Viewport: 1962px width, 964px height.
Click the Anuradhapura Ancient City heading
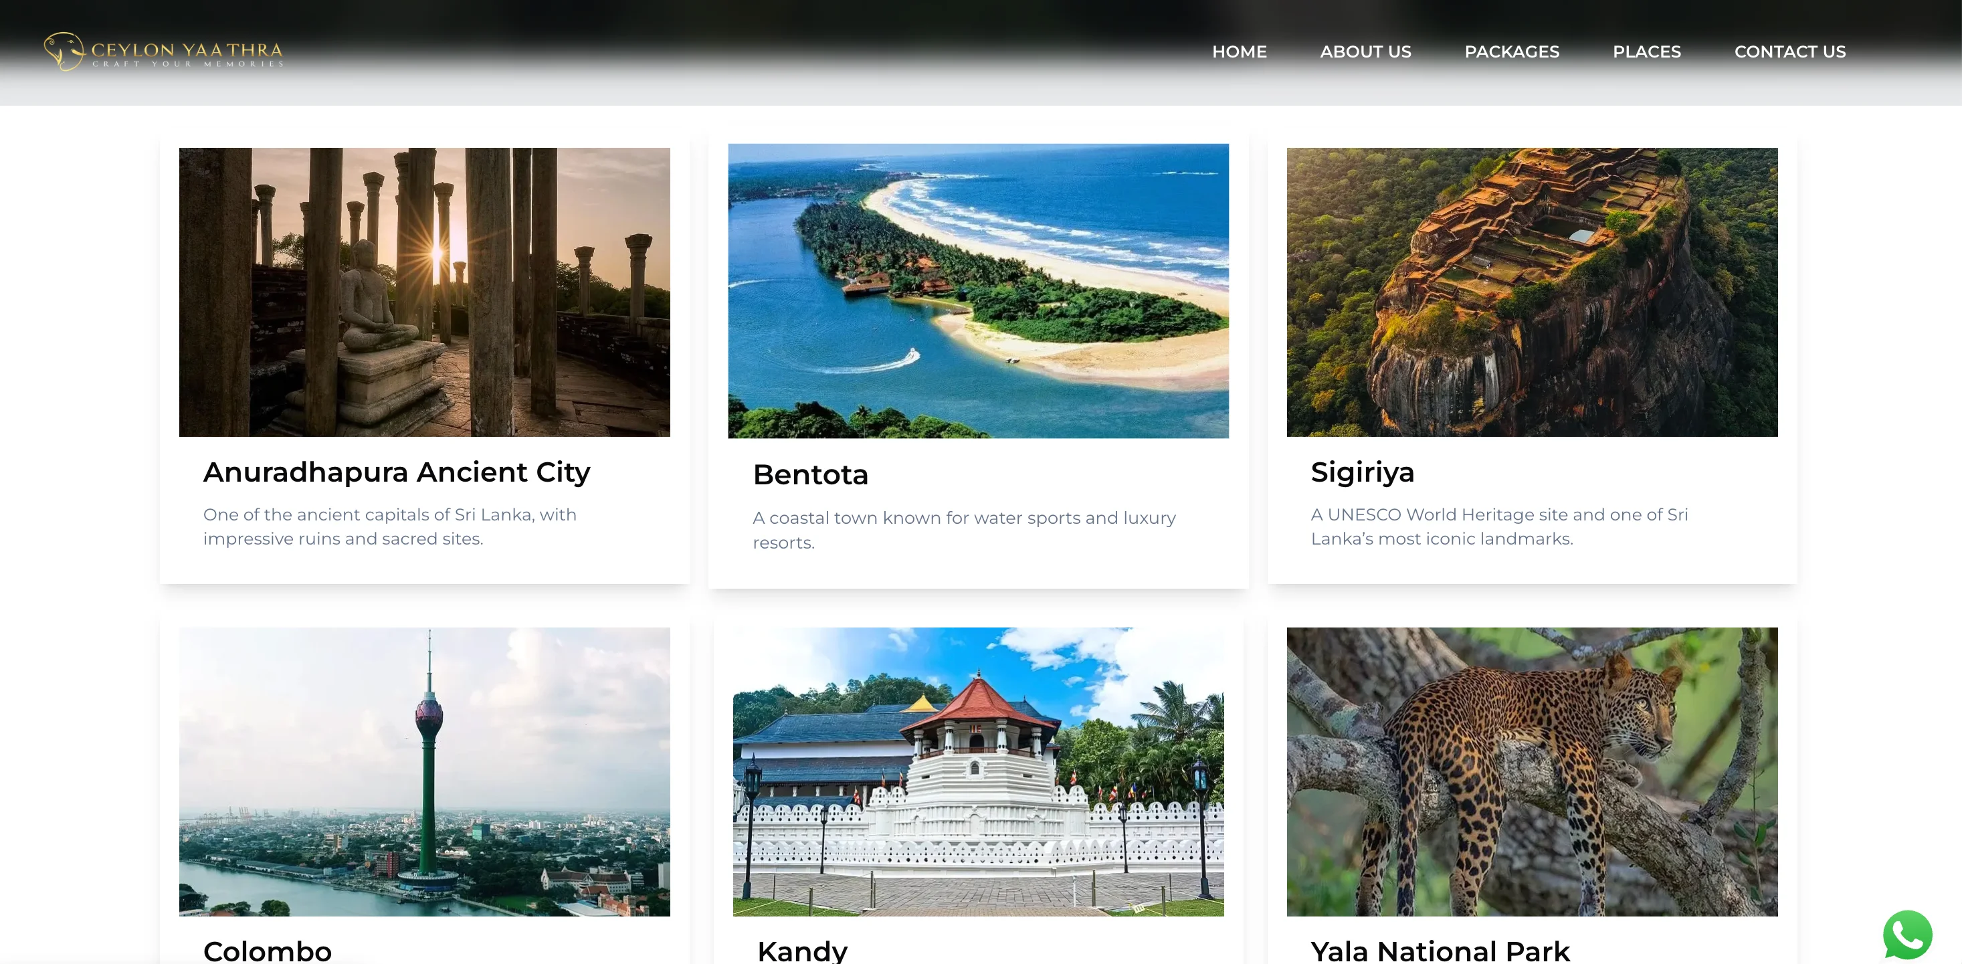pos(396,472)
